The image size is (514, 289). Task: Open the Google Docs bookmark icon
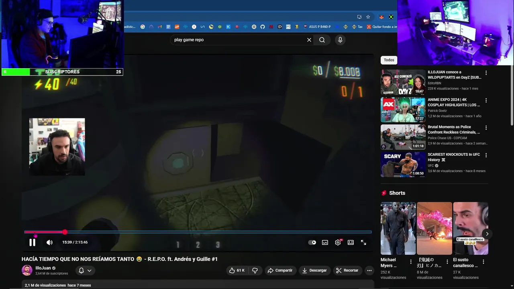168,27
